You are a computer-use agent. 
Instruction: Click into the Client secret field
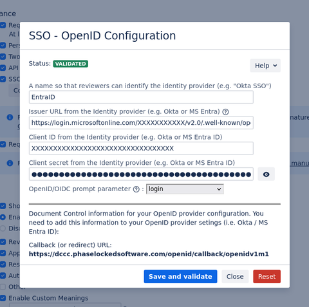(x=141, y=174)
